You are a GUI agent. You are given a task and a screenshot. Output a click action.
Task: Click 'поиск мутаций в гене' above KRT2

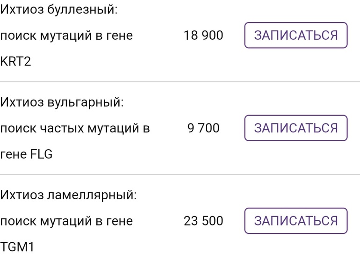[x=66, y=36]
